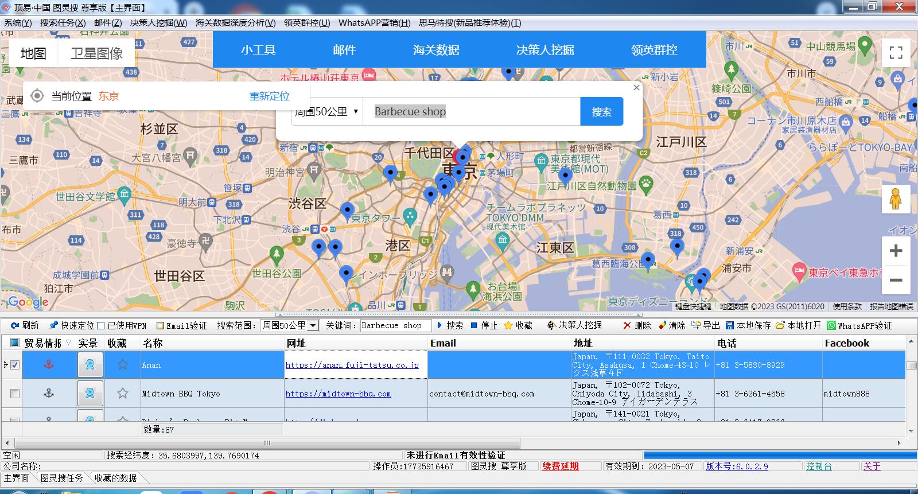This screenshot has width=918, height=494.
Task: Star the Midtown BBQ Tokyo row
Action: pyautogui.click(x=123, y=393)
